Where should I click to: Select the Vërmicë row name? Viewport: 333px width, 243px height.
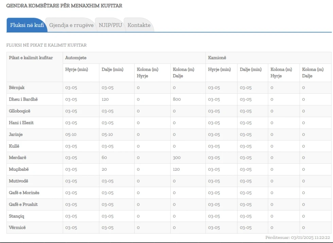tap(17, 227)
